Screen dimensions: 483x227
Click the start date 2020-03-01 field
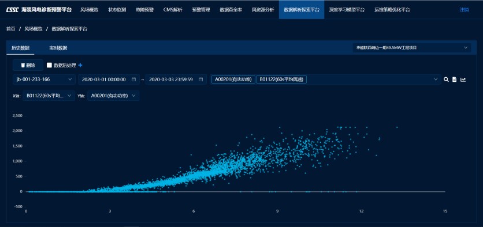pos(109,80)
